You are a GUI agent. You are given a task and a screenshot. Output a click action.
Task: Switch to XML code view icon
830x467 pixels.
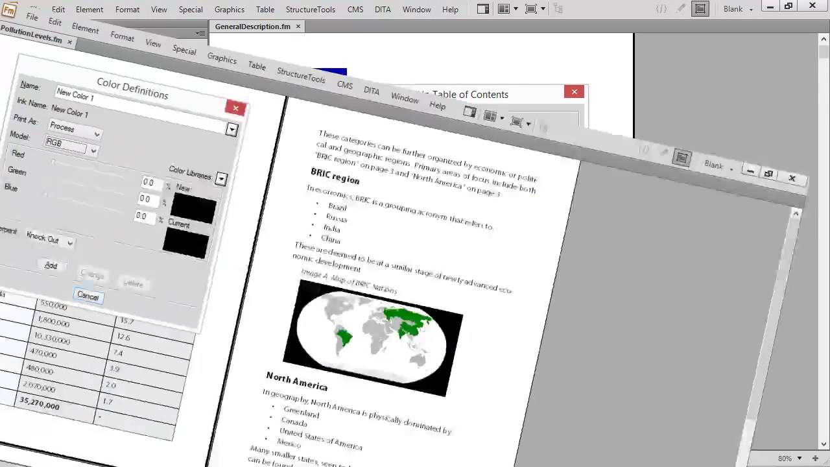(x=661, y=9)
